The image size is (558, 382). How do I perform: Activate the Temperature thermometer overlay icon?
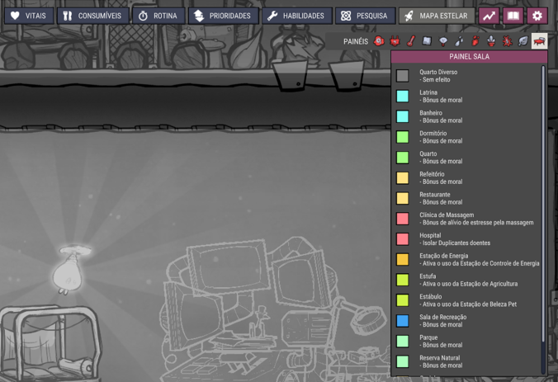coord(411,41)
